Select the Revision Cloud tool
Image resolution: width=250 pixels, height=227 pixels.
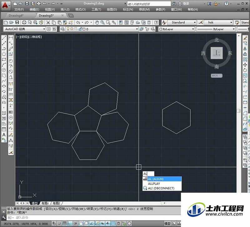4,75
